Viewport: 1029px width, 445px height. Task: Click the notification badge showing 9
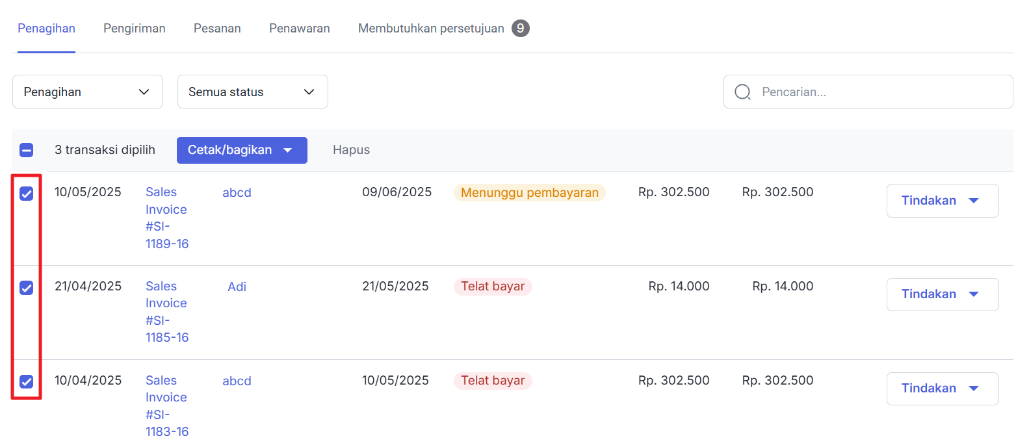pos(520,29)
